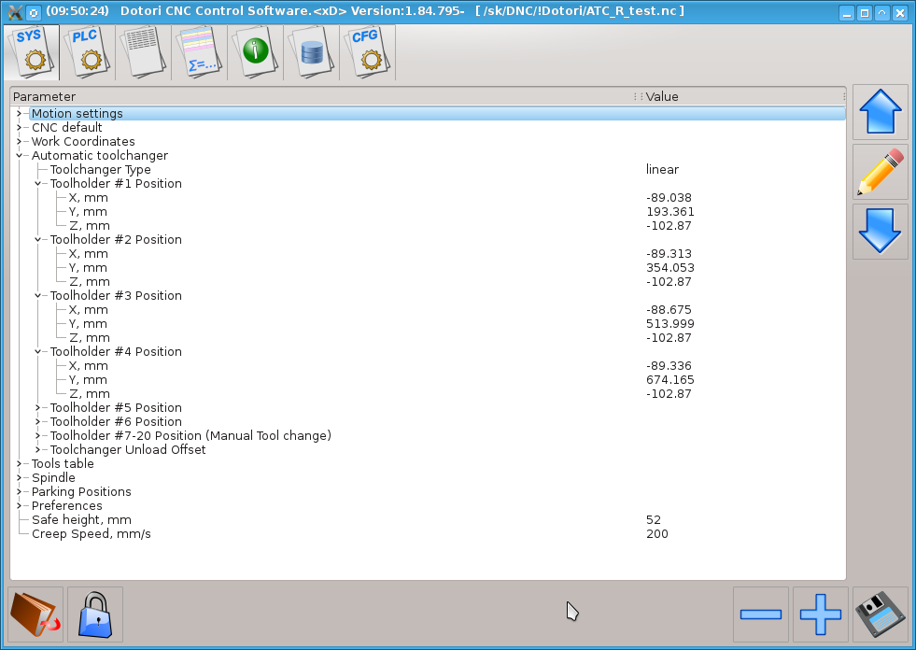Screen dimensions: 916x650
Task: Click the blue down arrow button
Action: (x=881, y=232)
